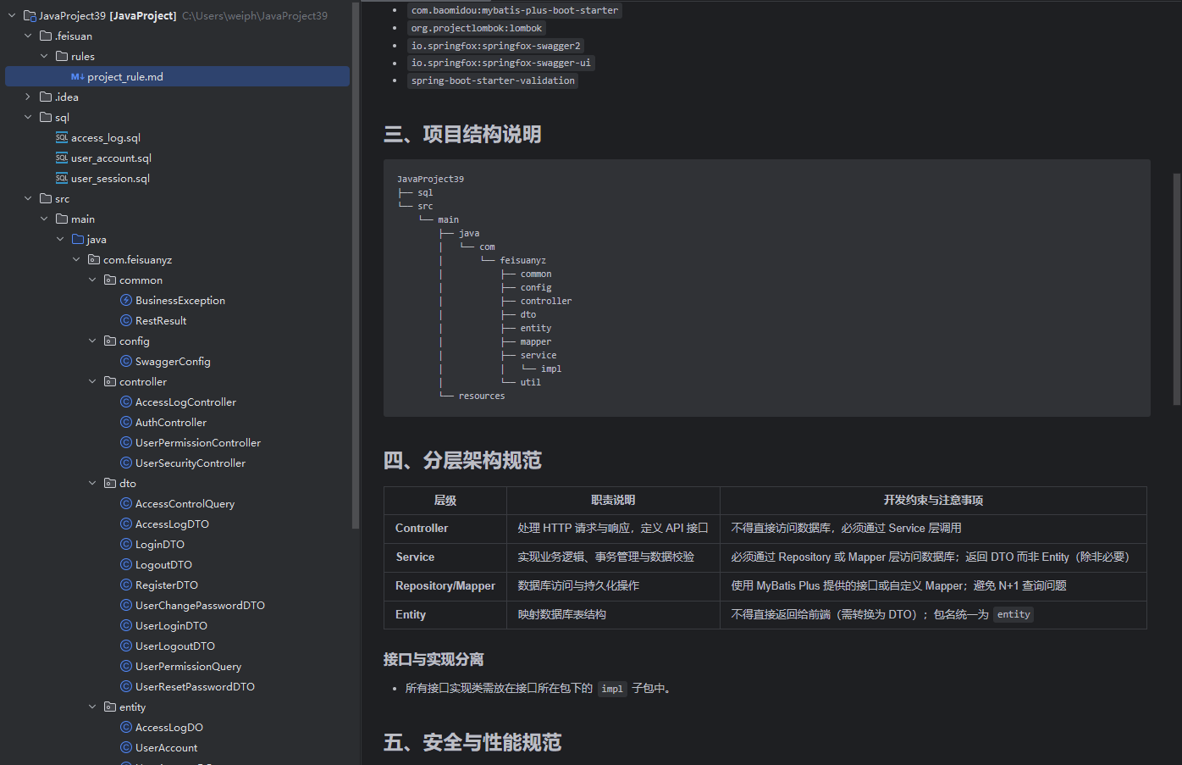Select user_session.sql file

point(110,179)
